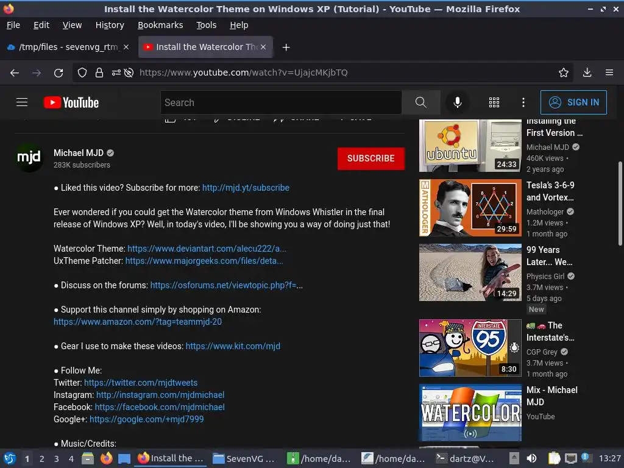Switch to the /tmp/files sevenvg_rtm tab
This screenshot has width=624, height=468.
pos(68,47)
